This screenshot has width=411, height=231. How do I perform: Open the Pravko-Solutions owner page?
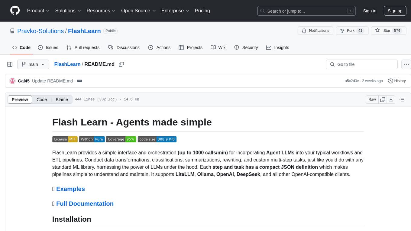click(x=40, y=31)
